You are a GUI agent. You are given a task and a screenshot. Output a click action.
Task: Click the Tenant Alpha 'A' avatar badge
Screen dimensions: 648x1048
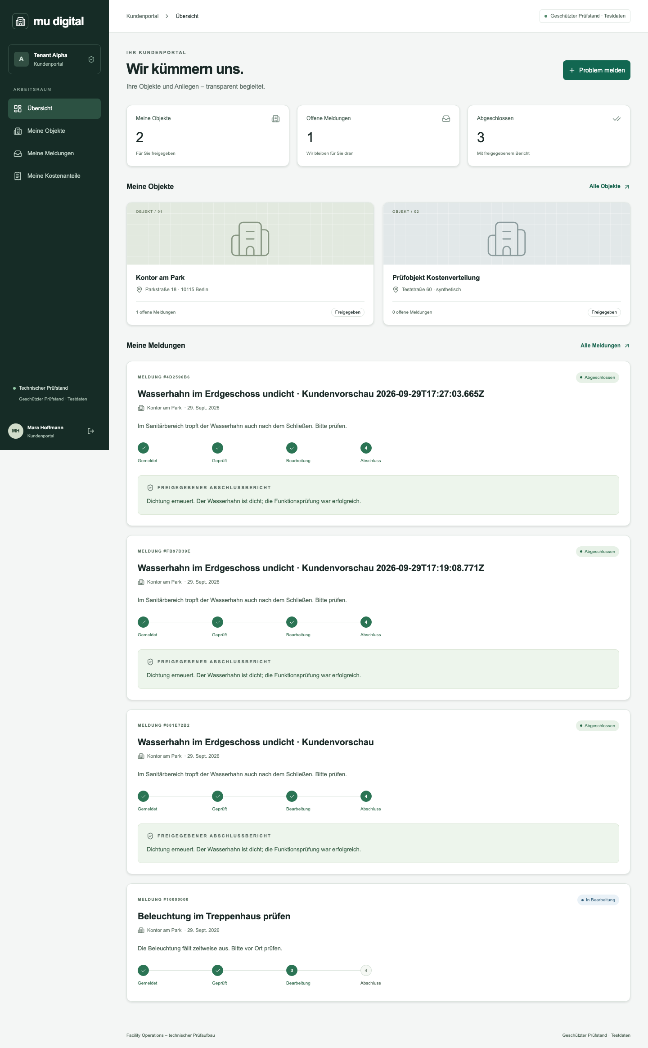pos(21,59)
